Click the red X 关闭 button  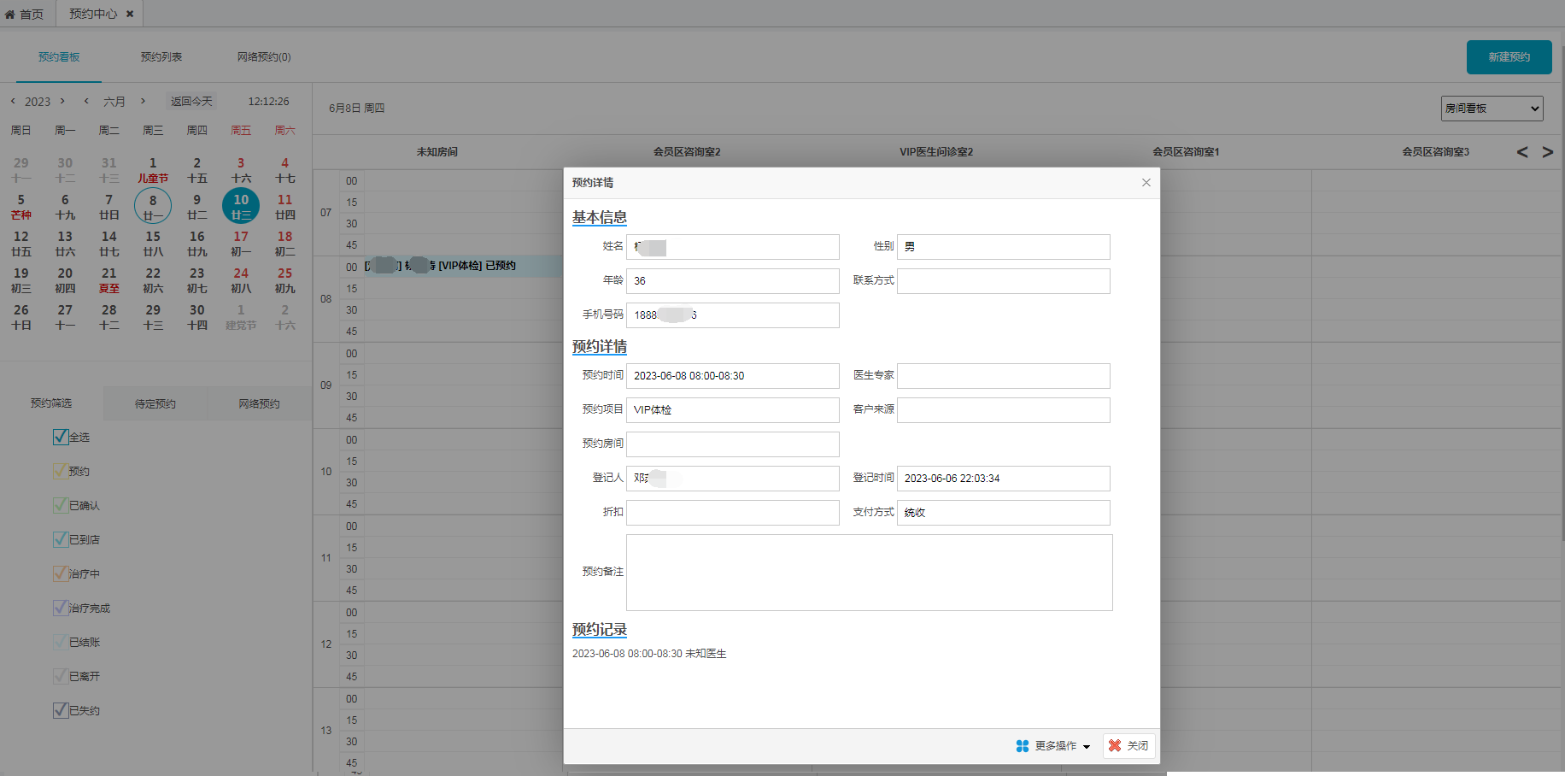click(1128, 746)
